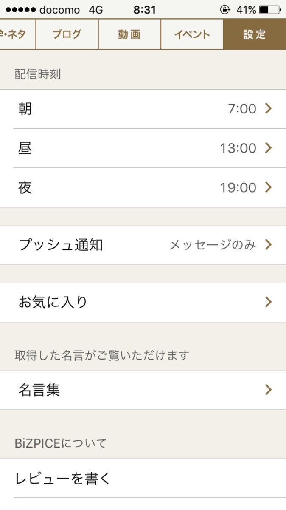This screenshot has width=286, height=510.
Task: Tap the chevron on the お気に入り row
Action: (x=268, y=302)
